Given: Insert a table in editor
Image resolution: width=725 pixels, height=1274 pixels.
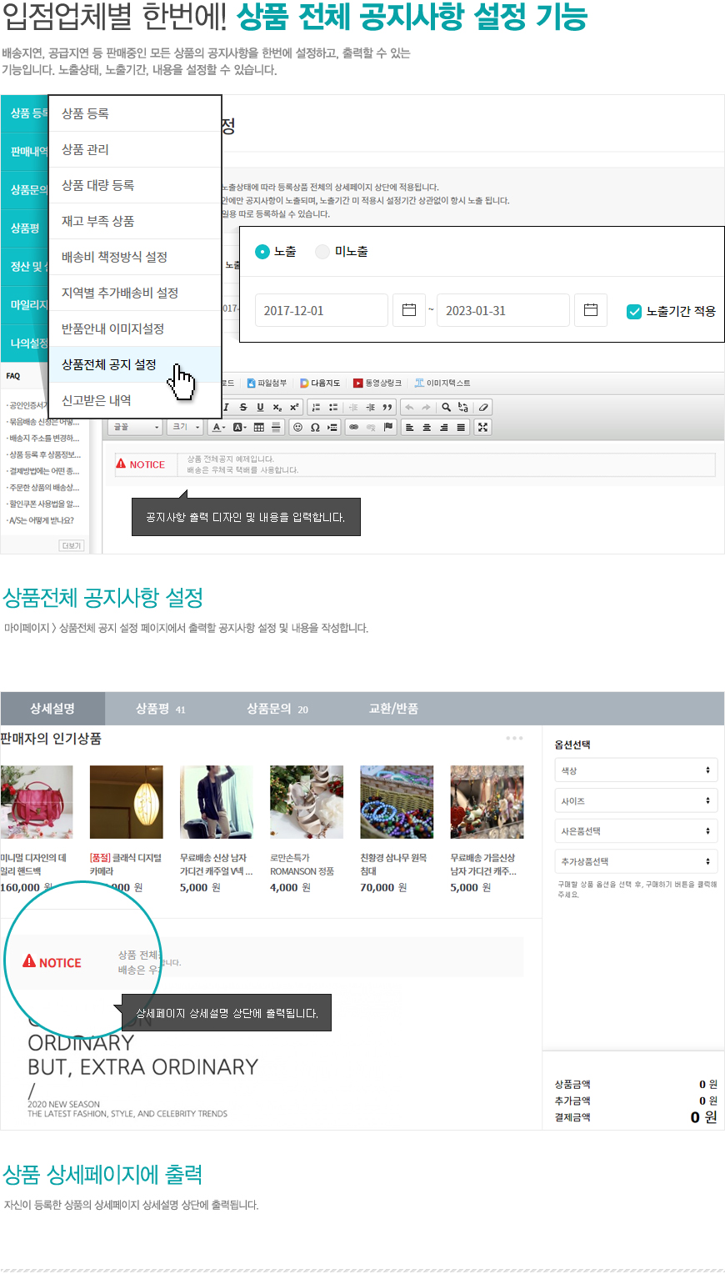Looking at the screenshot, I should (x=259, y=427).
